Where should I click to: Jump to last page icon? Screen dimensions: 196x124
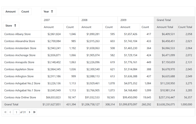pos(34,112)
